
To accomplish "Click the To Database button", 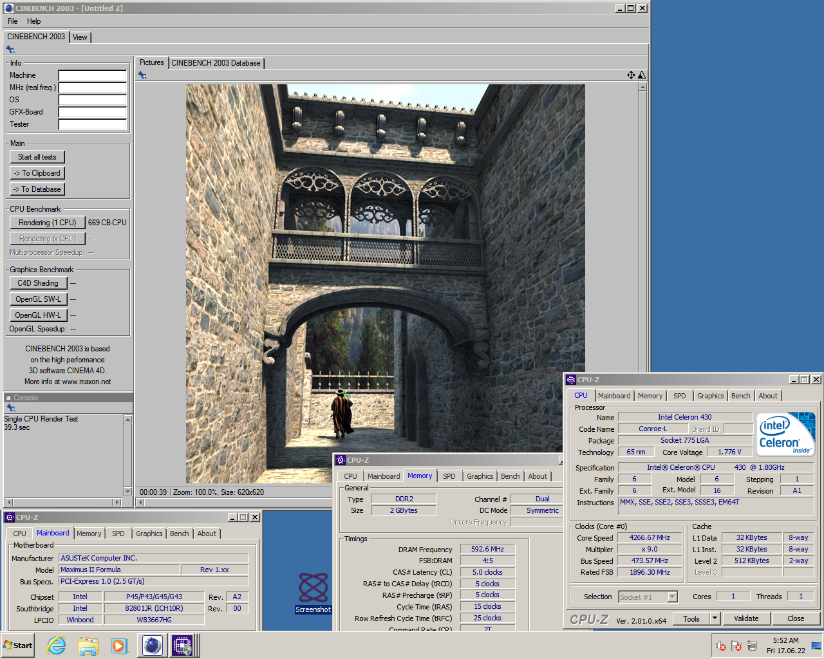I will (x=37, y=189).
